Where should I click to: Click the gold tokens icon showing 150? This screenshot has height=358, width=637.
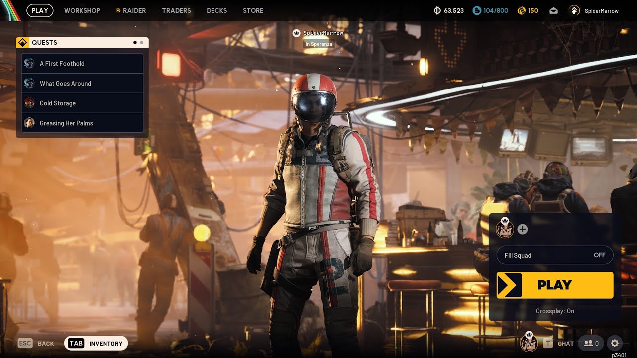pyautogui.click(x=522, y=10)
